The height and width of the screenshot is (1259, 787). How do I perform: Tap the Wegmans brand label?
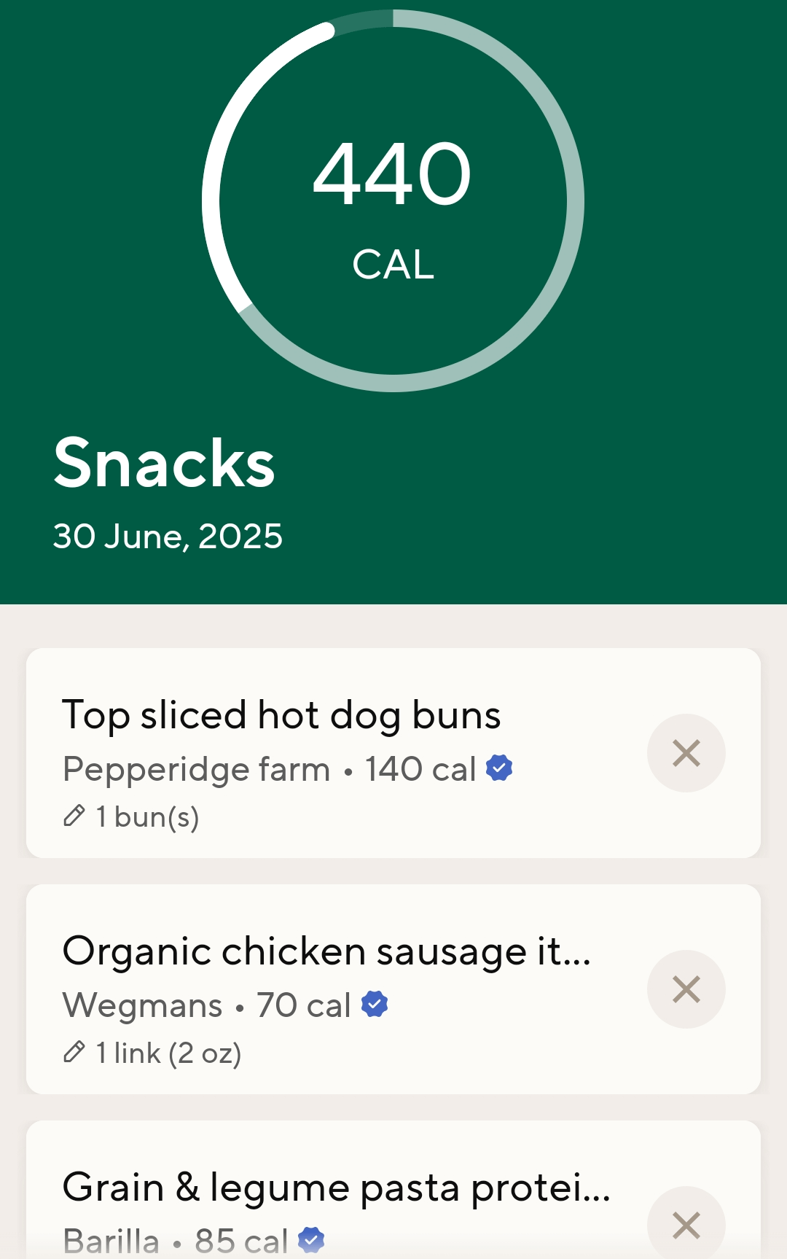(x=143, y=1005)
